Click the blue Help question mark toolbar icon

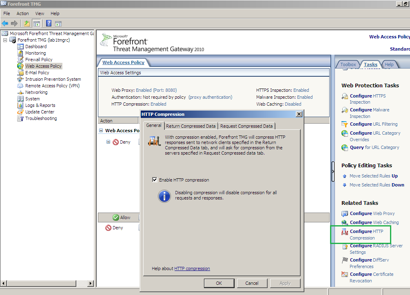tap(49, 23)
